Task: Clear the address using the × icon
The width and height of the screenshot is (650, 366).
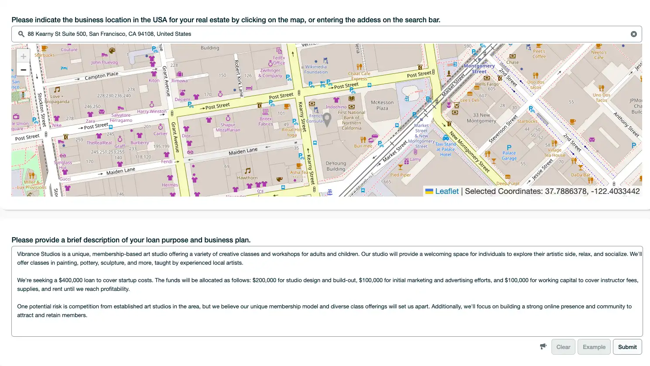Action: click(634, 34)
